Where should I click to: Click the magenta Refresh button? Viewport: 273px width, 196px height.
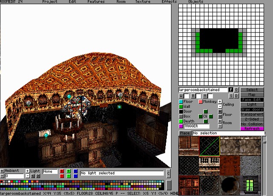[x=252, y=129]
